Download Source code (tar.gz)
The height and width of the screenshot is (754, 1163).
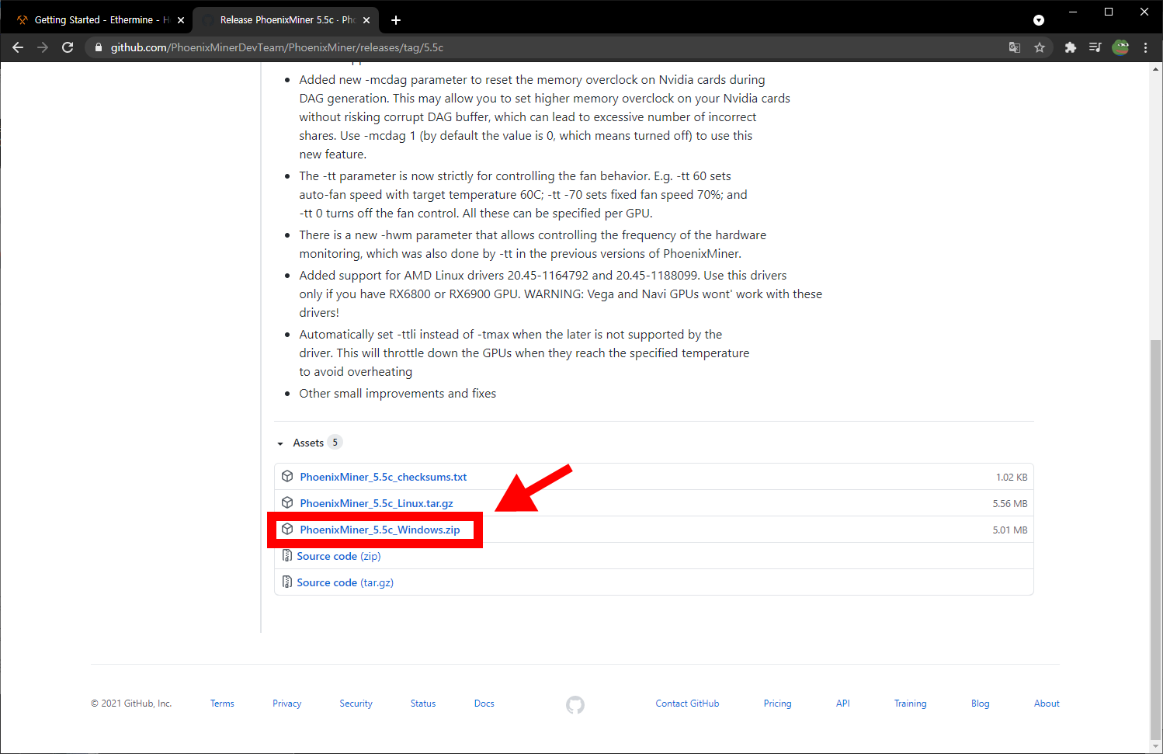(345, 582)
